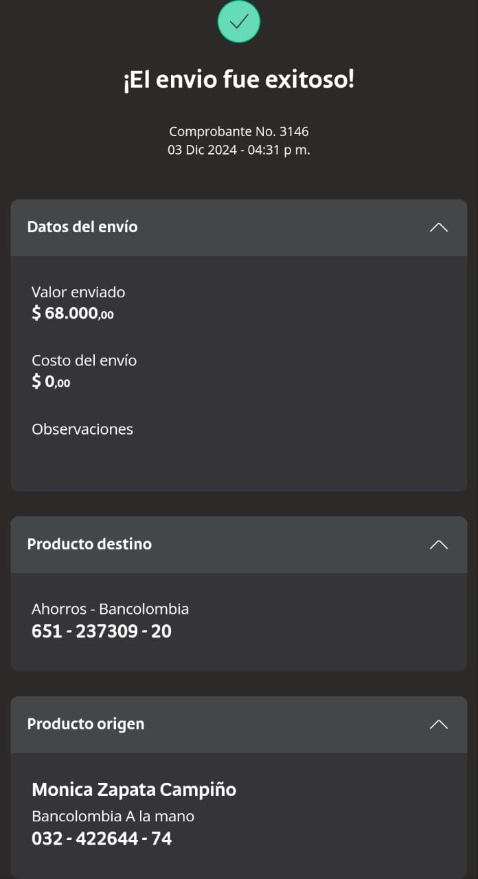The width and height of the screenshot is (478, 879).
Task: Select the $ 68.000,00 amount
Action: pyautogui.click(x=73, y=314)
